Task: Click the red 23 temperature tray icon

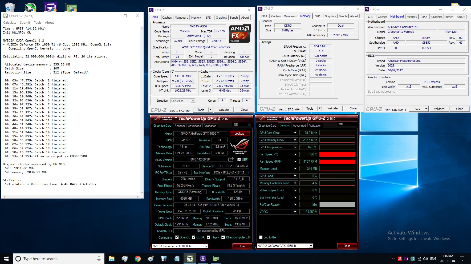Action: [400, 259]
